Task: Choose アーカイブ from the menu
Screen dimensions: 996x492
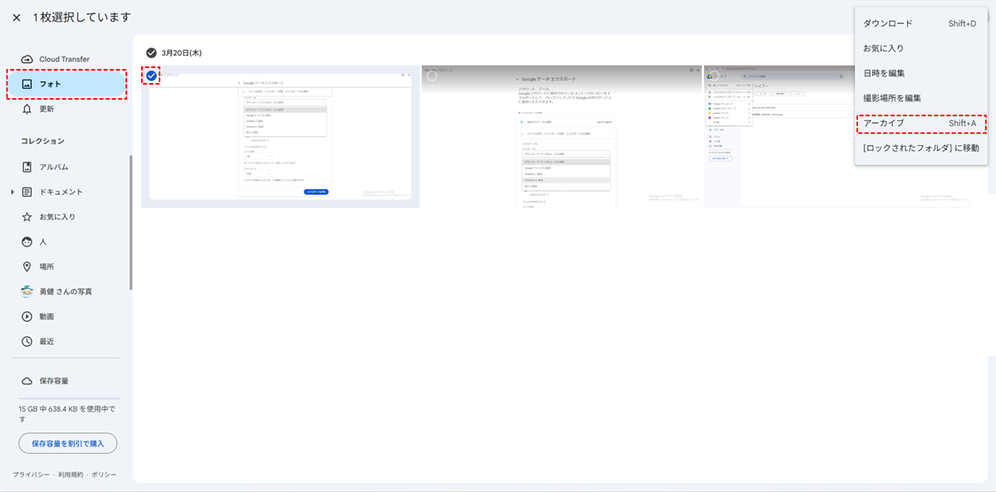Action: coord(884,123)
